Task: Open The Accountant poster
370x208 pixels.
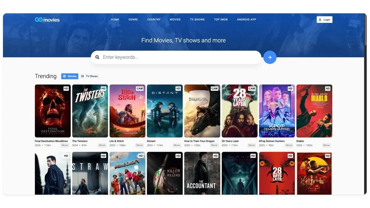Action: point(202,173)
